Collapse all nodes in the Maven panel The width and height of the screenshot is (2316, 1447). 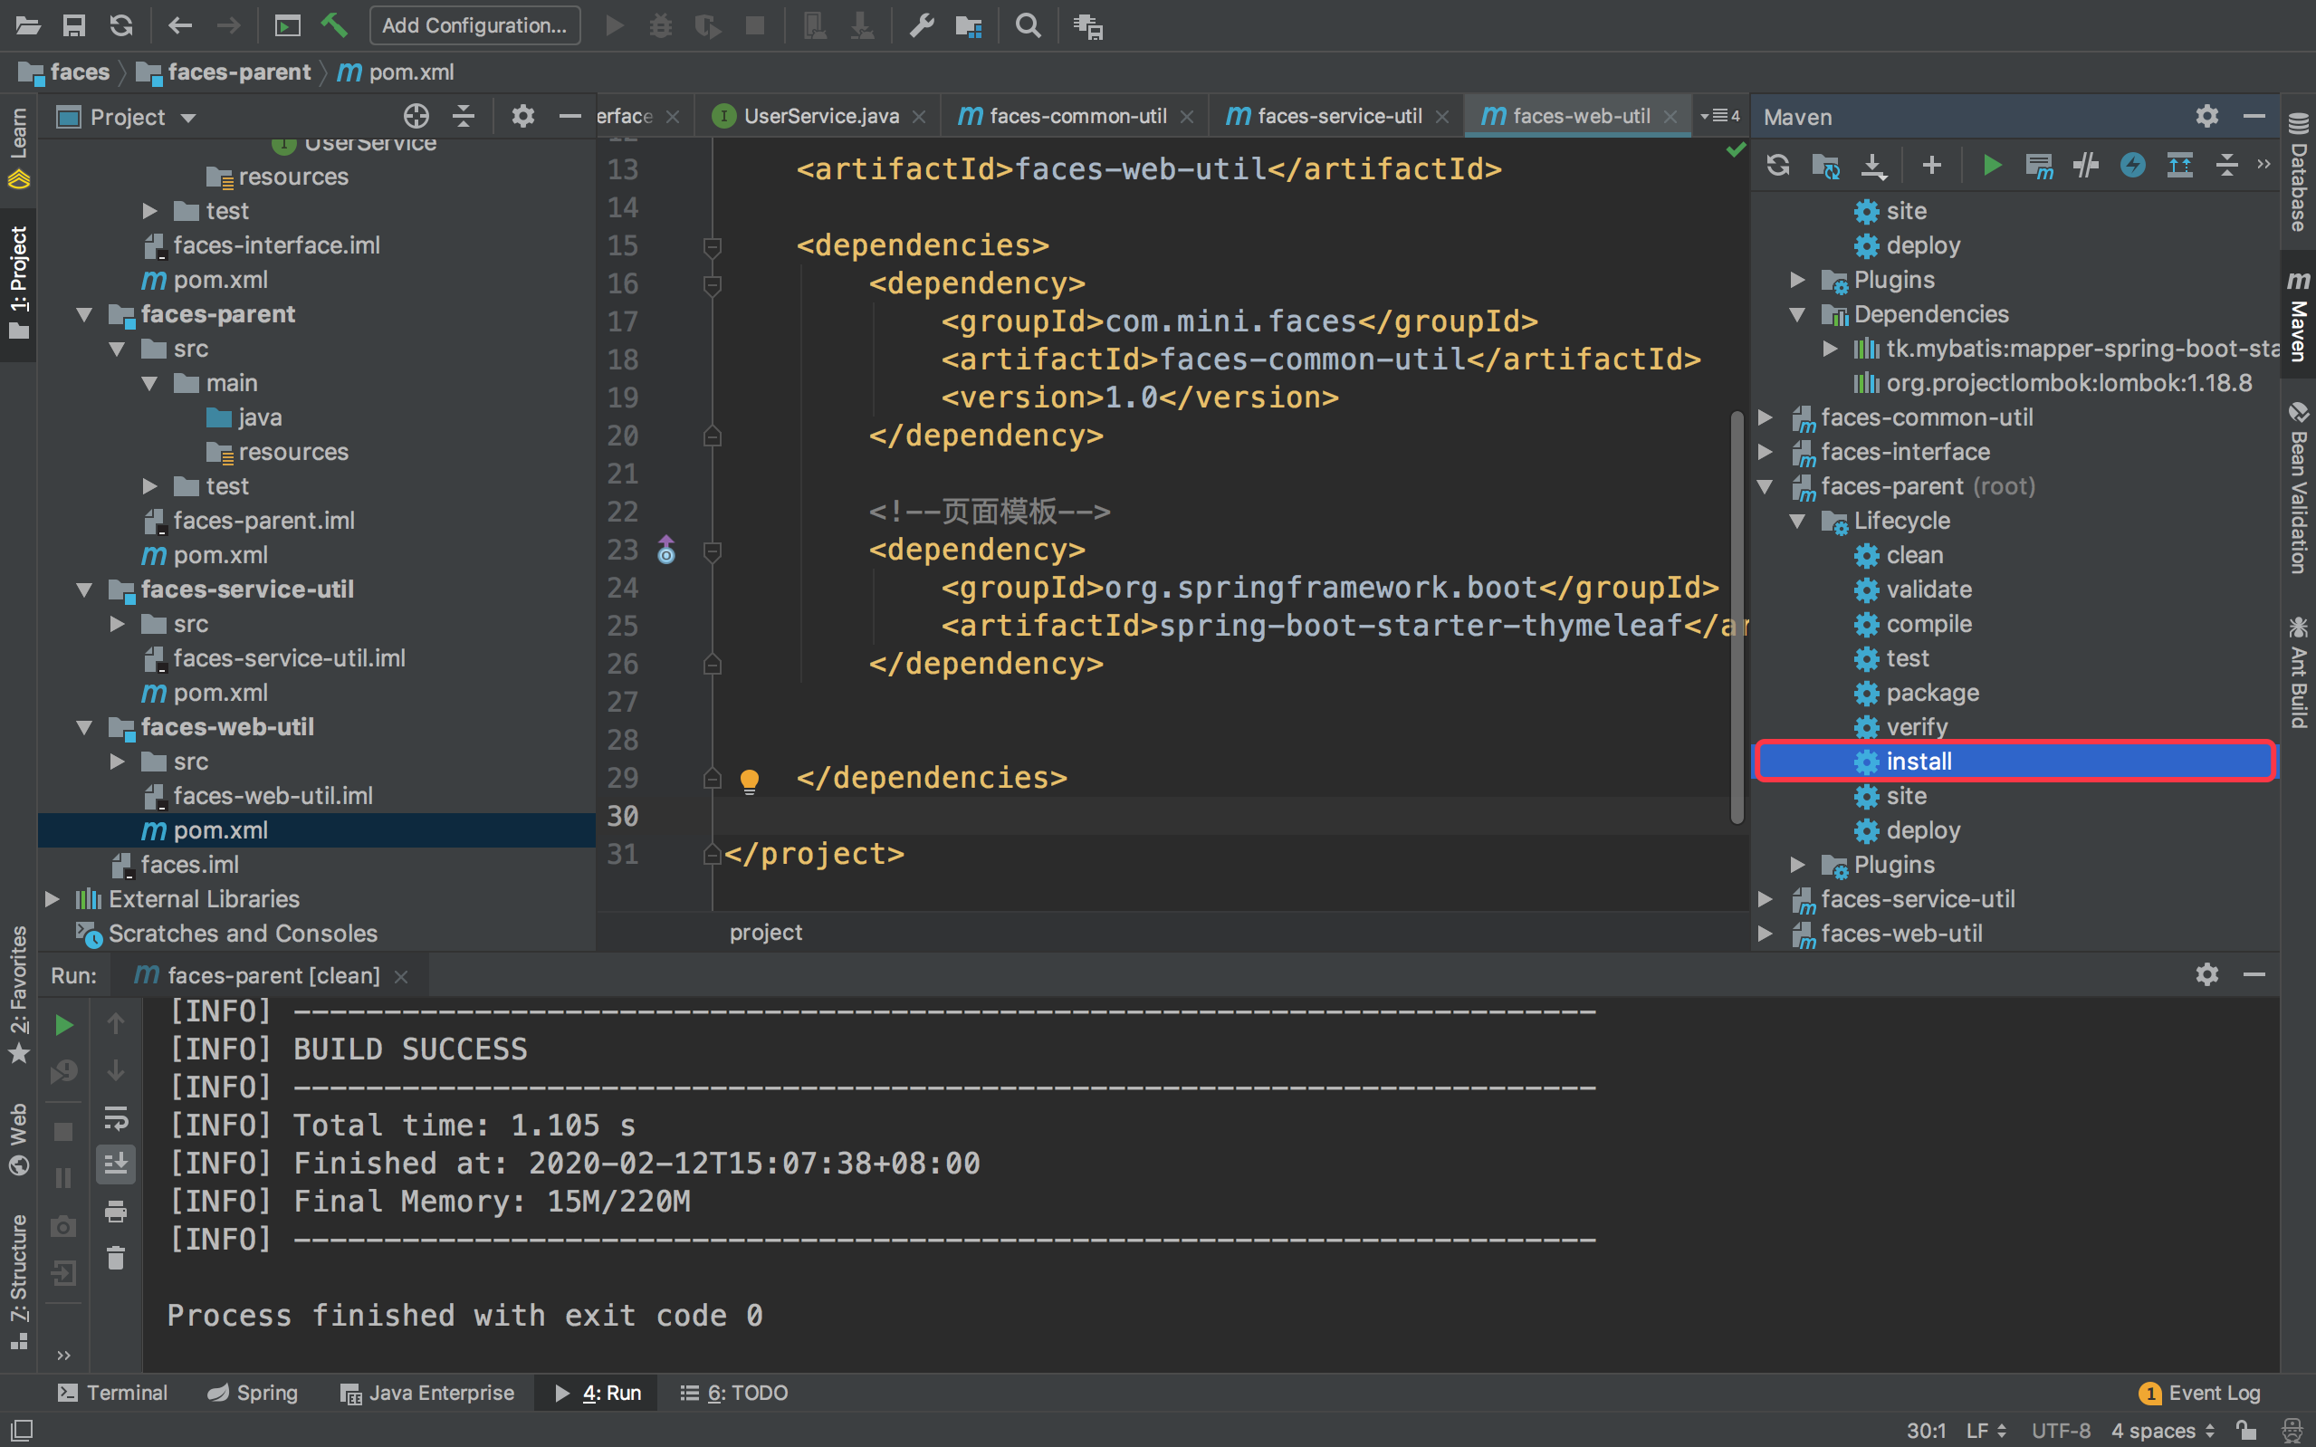click(2228, 165)
